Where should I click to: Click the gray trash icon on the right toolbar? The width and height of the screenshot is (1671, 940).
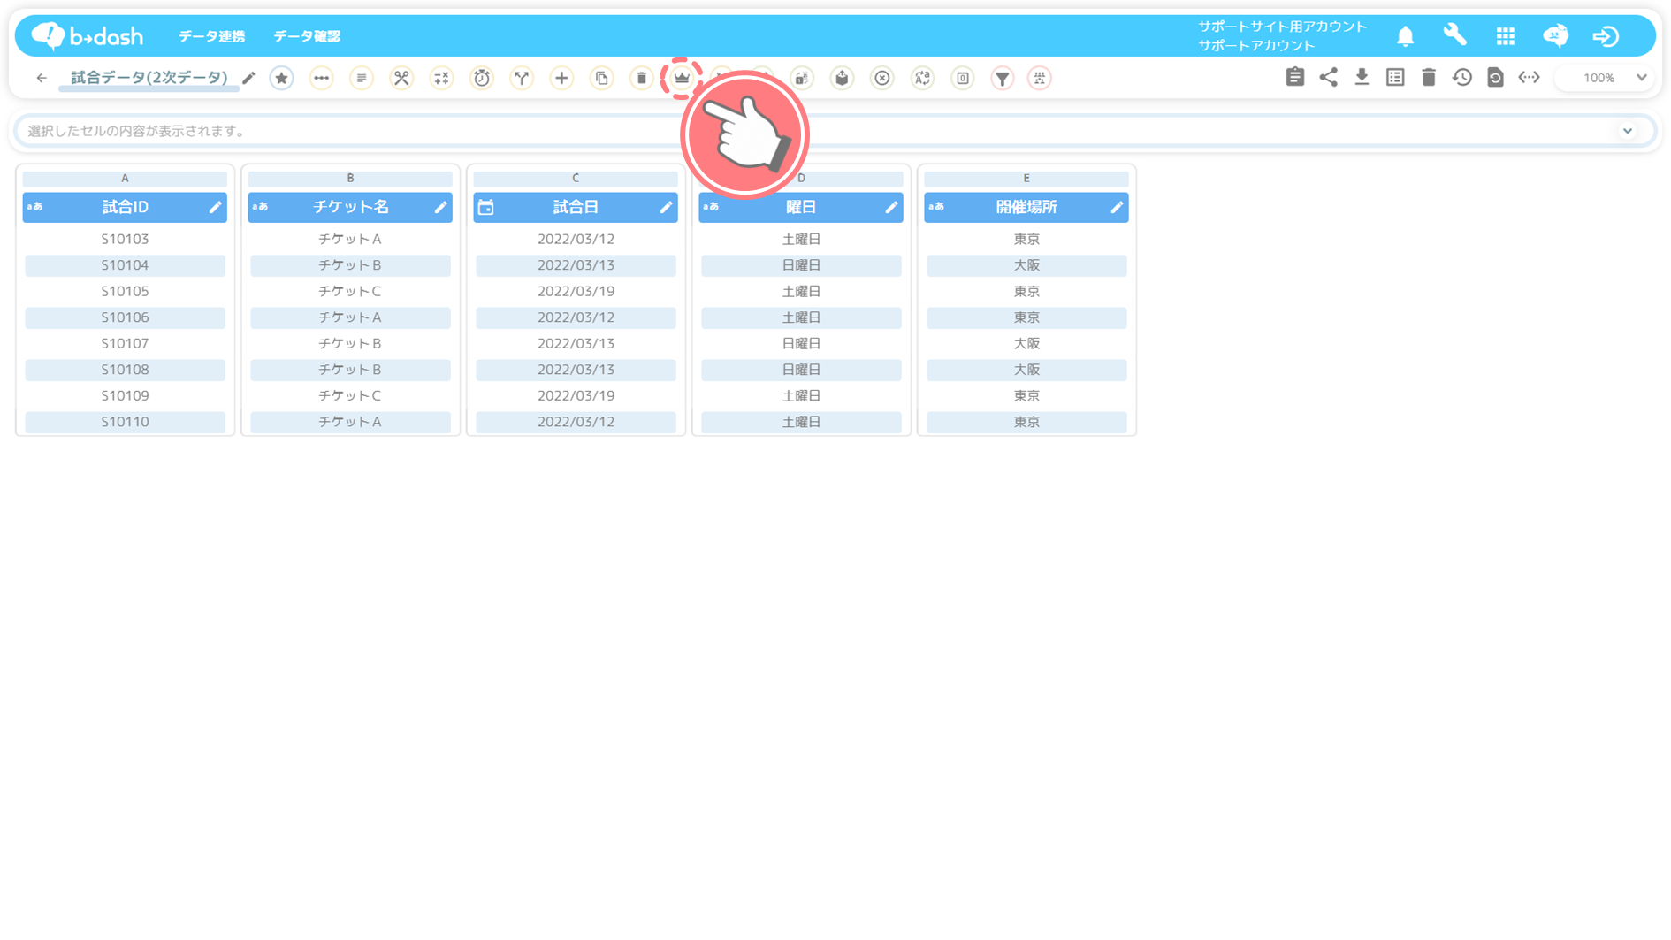(x=1429, y=77)
